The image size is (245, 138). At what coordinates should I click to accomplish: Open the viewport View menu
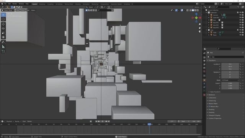click(18, 10)
